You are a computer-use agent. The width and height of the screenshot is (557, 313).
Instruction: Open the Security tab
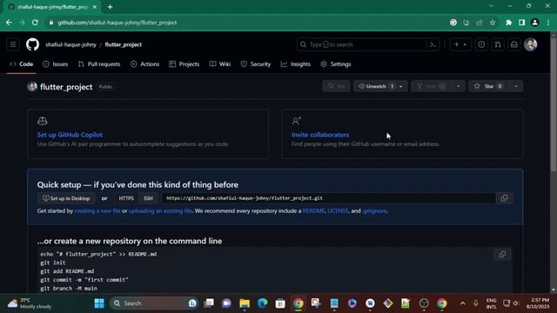click(x=255, y=63)
